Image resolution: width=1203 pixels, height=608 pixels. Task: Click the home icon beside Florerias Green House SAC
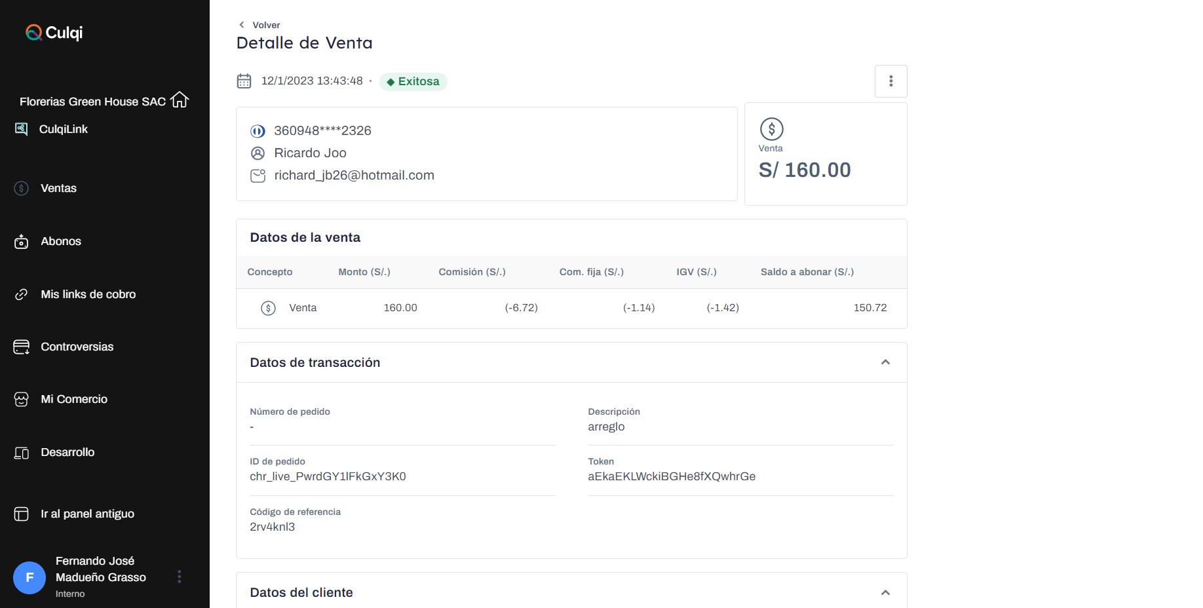tap(180, 100)
